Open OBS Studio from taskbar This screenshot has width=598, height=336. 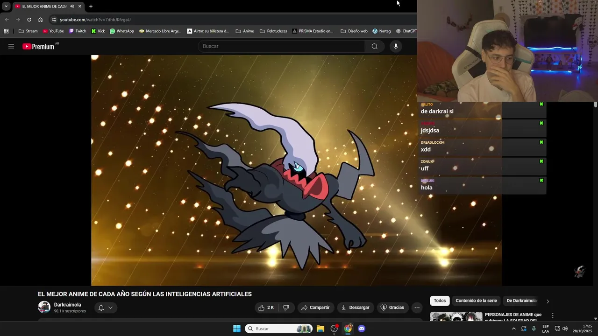coord(334,329)
